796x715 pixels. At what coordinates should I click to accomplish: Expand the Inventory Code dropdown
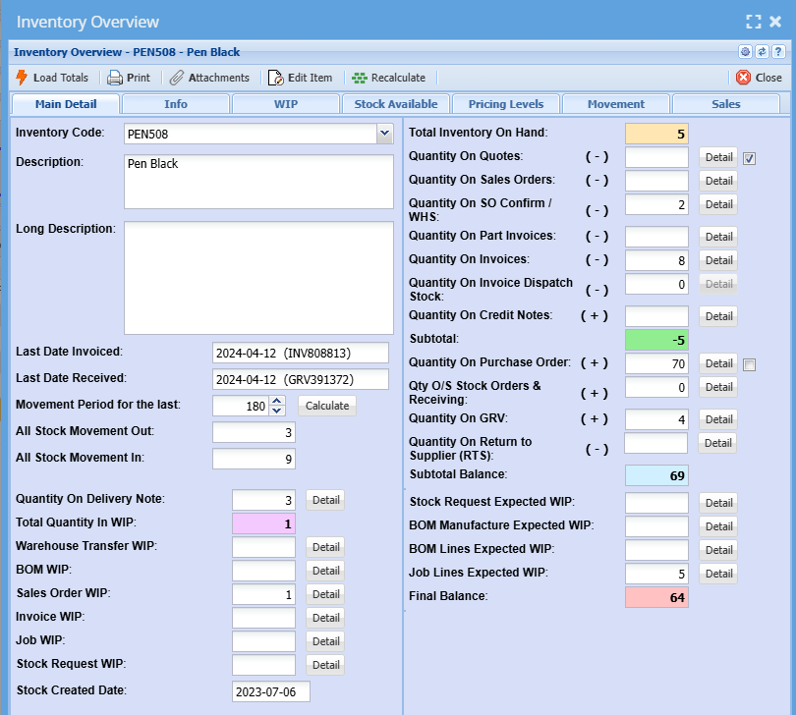pyautogui.click(x=384, y=134)
